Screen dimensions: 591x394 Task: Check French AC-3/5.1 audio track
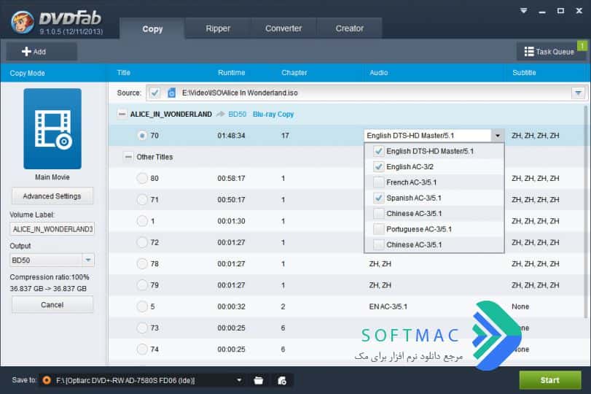tap(378, 182)
